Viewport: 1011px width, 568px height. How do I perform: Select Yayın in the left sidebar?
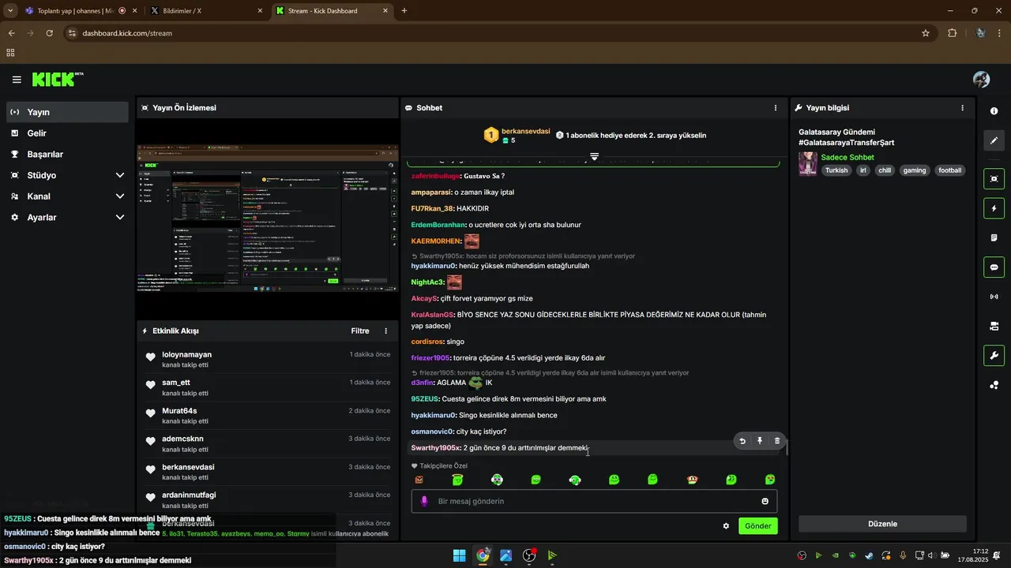click(x=67, y=112)
